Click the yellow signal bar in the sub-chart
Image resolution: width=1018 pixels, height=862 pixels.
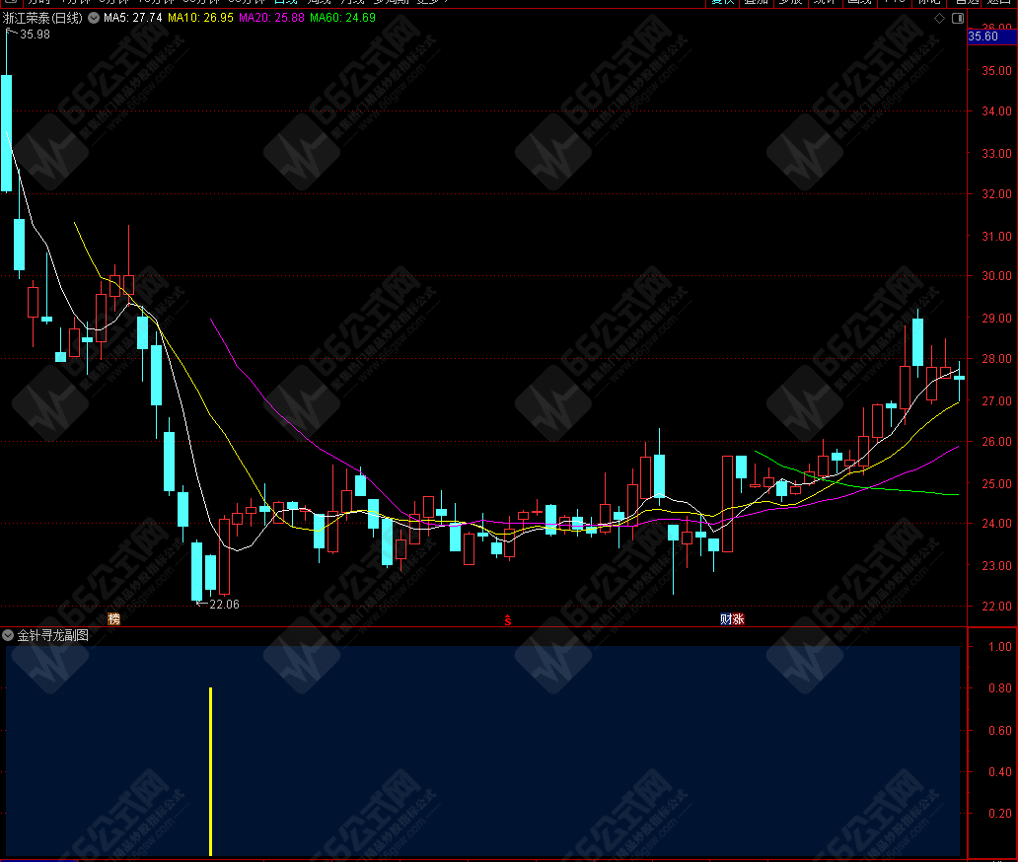[x=210, y=771]
